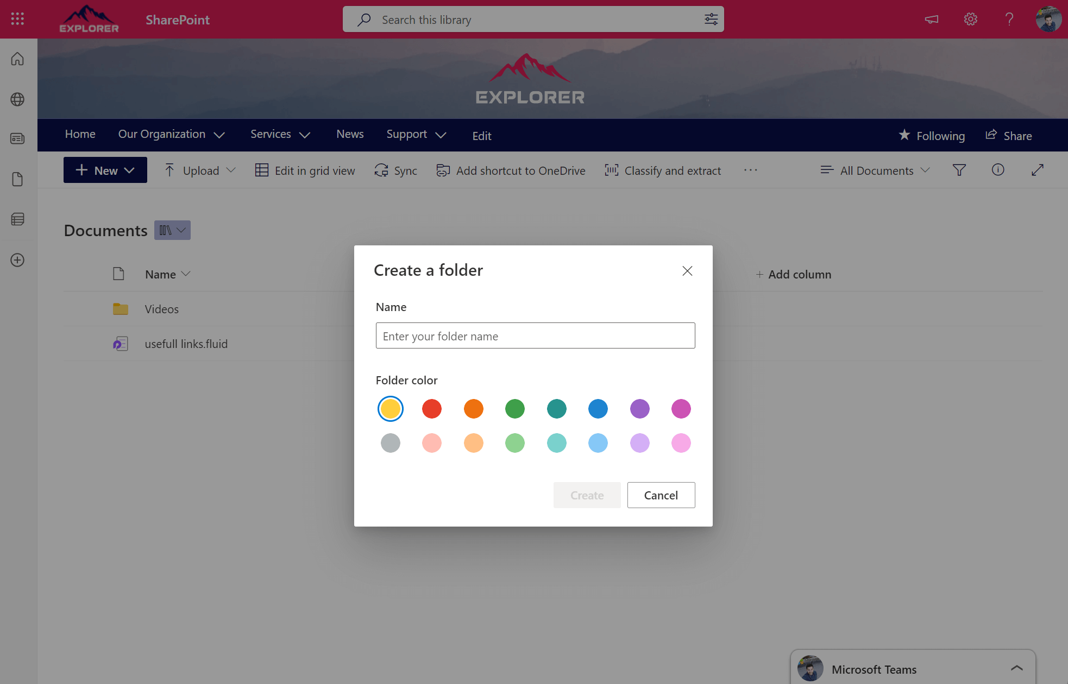Image resolution: width=1068 pixels, height=684 pixels.
Task: Select the red folder color
Action: coord(431,408)
